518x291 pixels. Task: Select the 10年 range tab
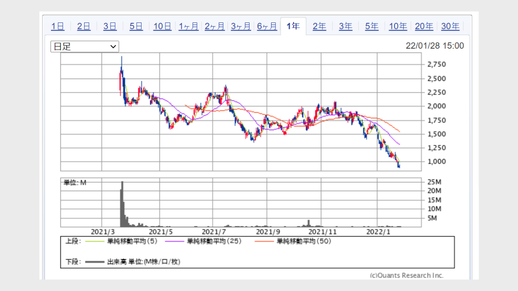click(398, 26)
